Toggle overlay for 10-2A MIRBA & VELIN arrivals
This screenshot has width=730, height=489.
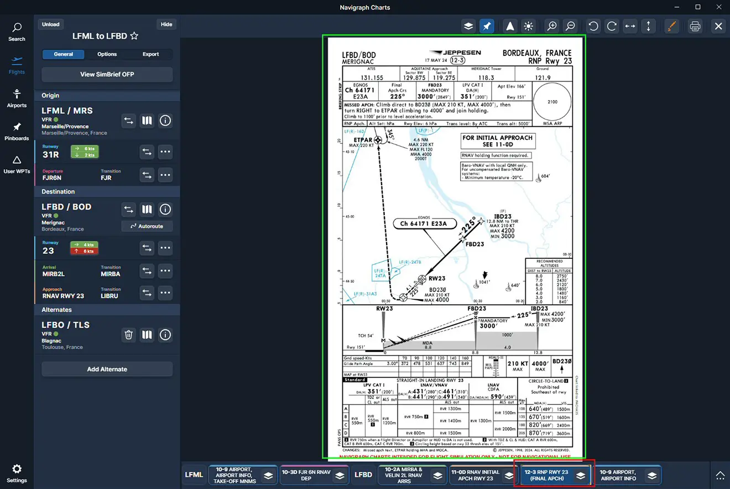tap(437, 475)
